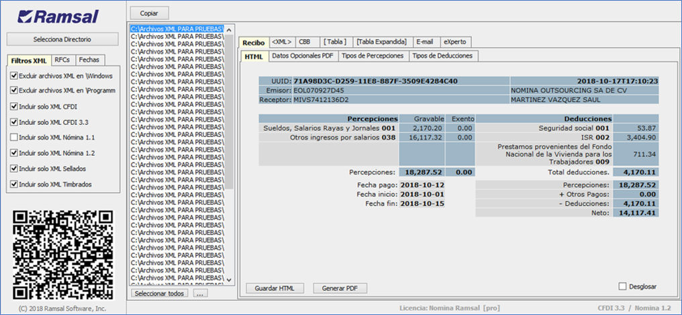Click Fecha inicio value 2018-10-01

(422, 194)
